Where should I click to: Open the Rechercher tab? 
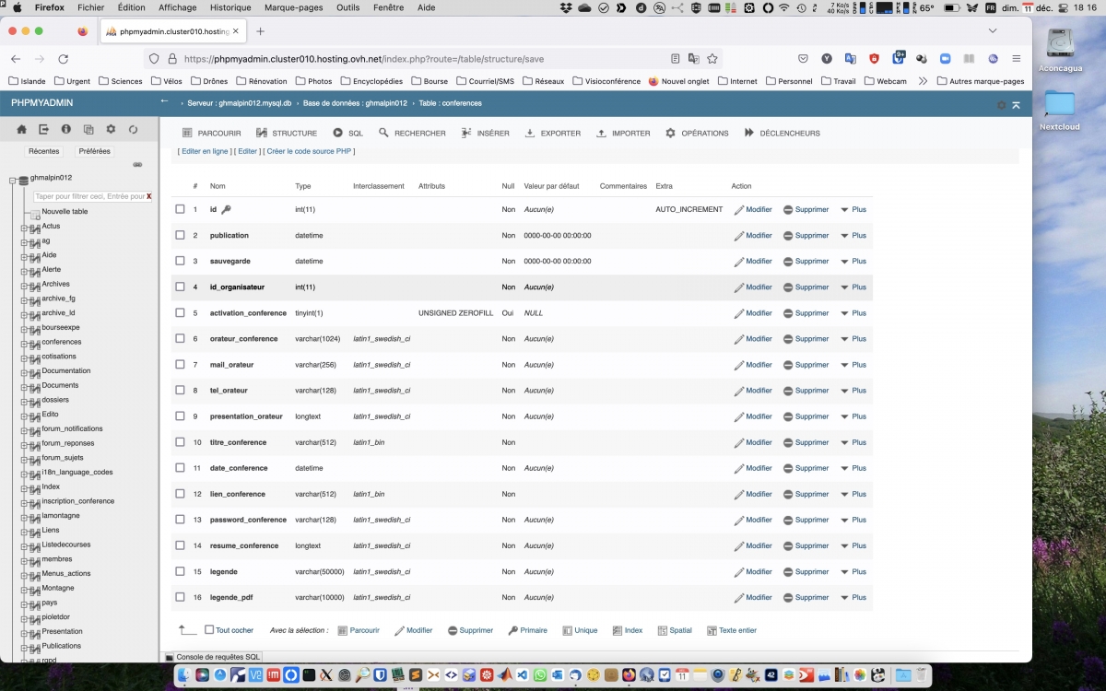tap(412, 134)
